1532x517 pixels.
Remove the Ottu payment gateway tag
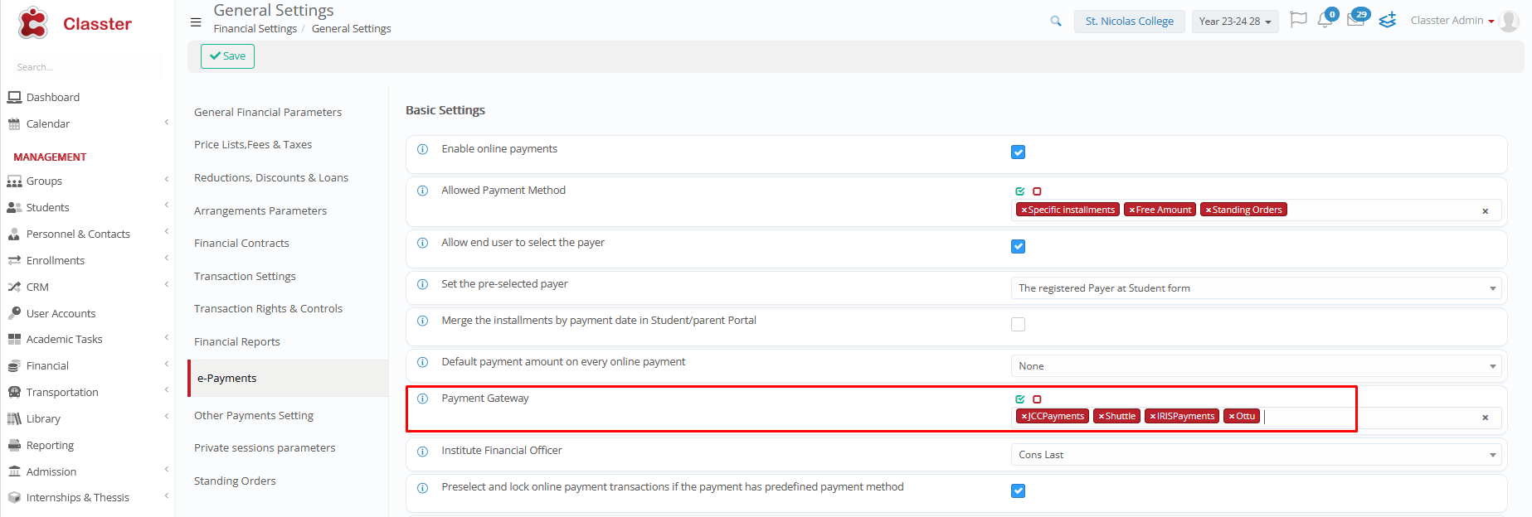[x=1232, y=417]
